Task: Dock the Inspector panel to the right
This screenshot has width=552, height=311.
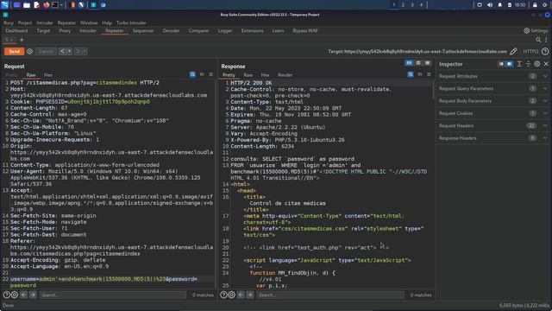Action: coord(510,64)
